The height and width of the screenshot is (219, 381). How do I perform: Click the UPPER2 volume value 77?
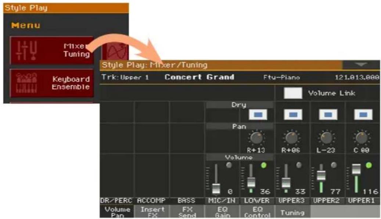pos(335,192)
